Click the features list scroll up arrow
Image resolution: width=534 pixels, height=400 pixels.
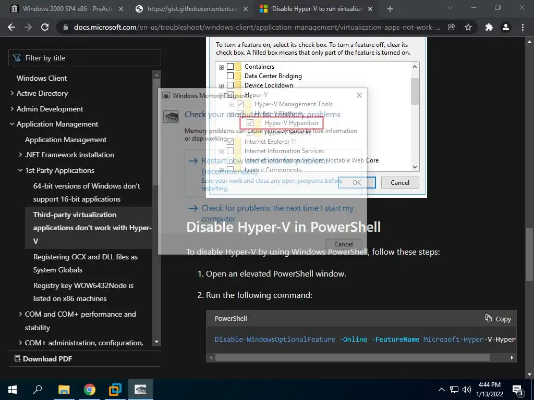(415, 67)
